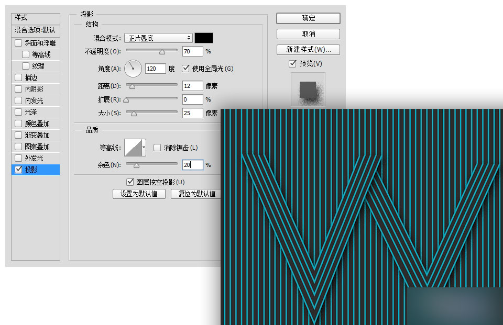Image resolution: width=503 pixels, height=325 pixels.
Task: Click the 距离 slider handle
Action: 132,86
